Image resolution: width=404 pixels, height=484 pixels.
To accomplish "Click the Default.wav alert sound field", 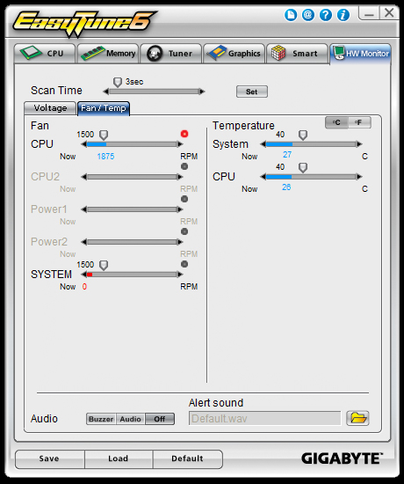I will [x=265, y=419].
